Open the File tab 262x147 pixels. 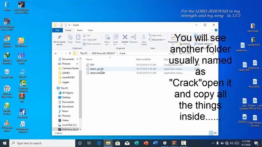(57, 30)
